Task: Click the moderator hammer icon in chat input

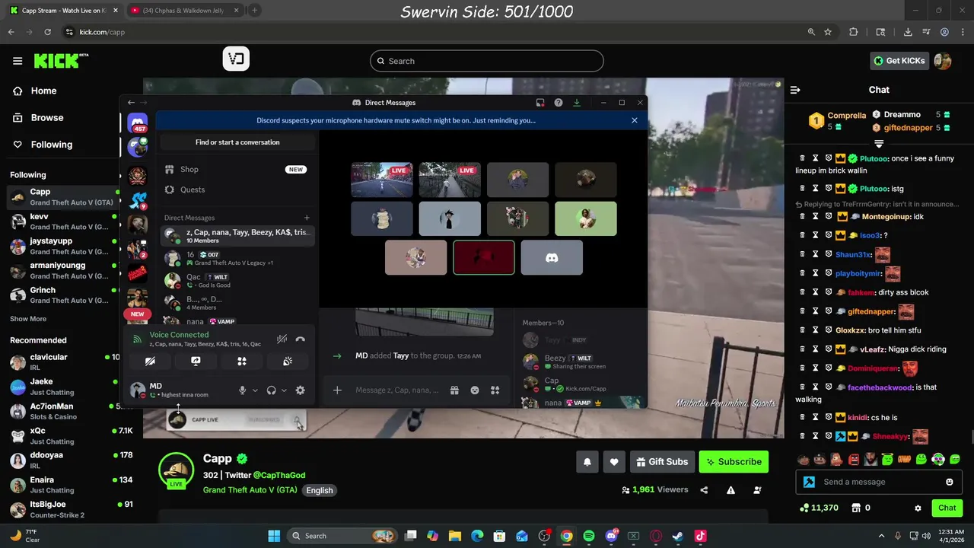Action: (809, 482)
